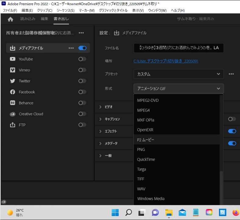Choose Windows Media format option
This screenshot has height=220, width=240.
pyautogui.click(x=177, y=199)
